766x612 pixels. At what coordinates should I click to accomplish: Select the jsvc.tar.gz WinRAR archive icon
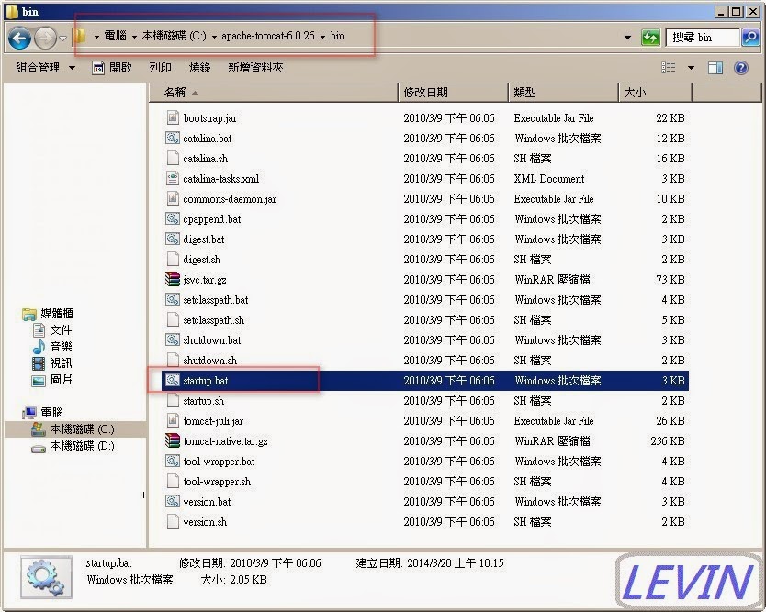[x=173, y=279]
